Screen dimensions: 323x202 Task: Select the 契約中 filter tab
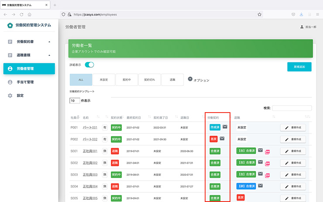[x=127, y=80]
